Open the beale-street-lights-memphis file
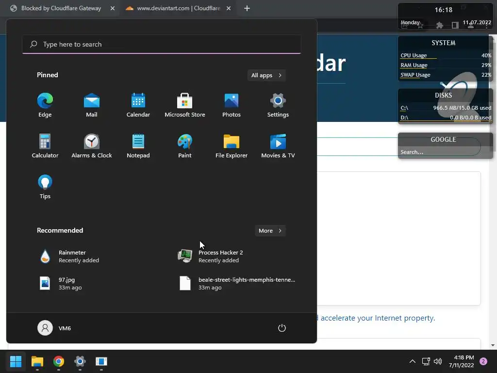The image size is (497, 373). [x=236, y=283]
